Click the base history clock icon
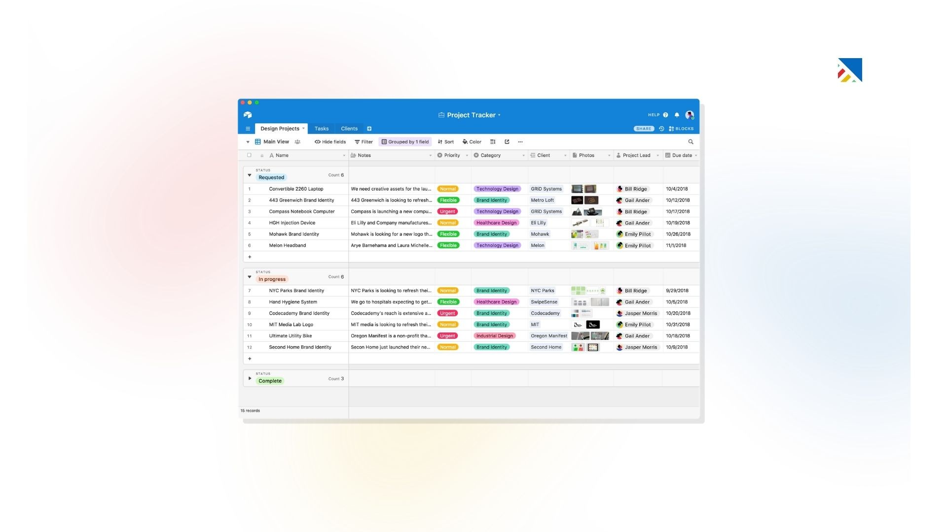 [x=661, y=129]
